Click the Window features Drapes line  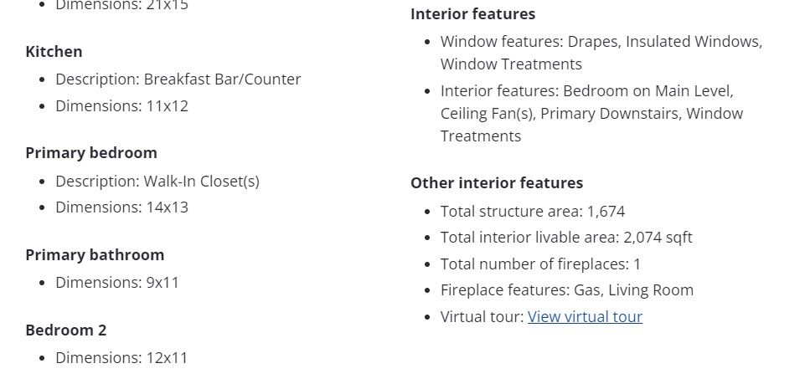point(601,42)
